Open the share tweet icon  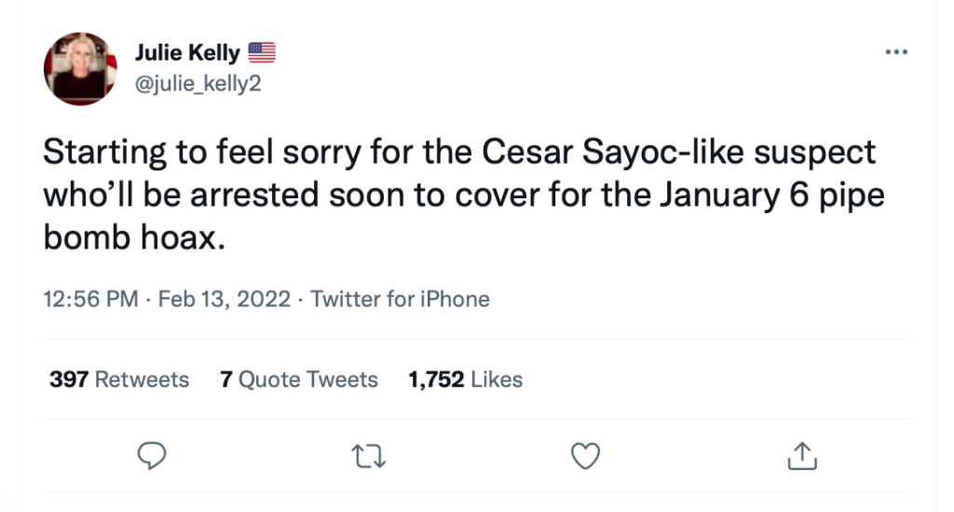tap(802, 455)
